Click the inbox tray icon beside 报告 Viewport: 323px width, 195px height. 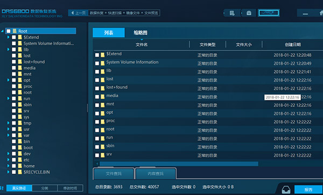click(x=286, y=189)
